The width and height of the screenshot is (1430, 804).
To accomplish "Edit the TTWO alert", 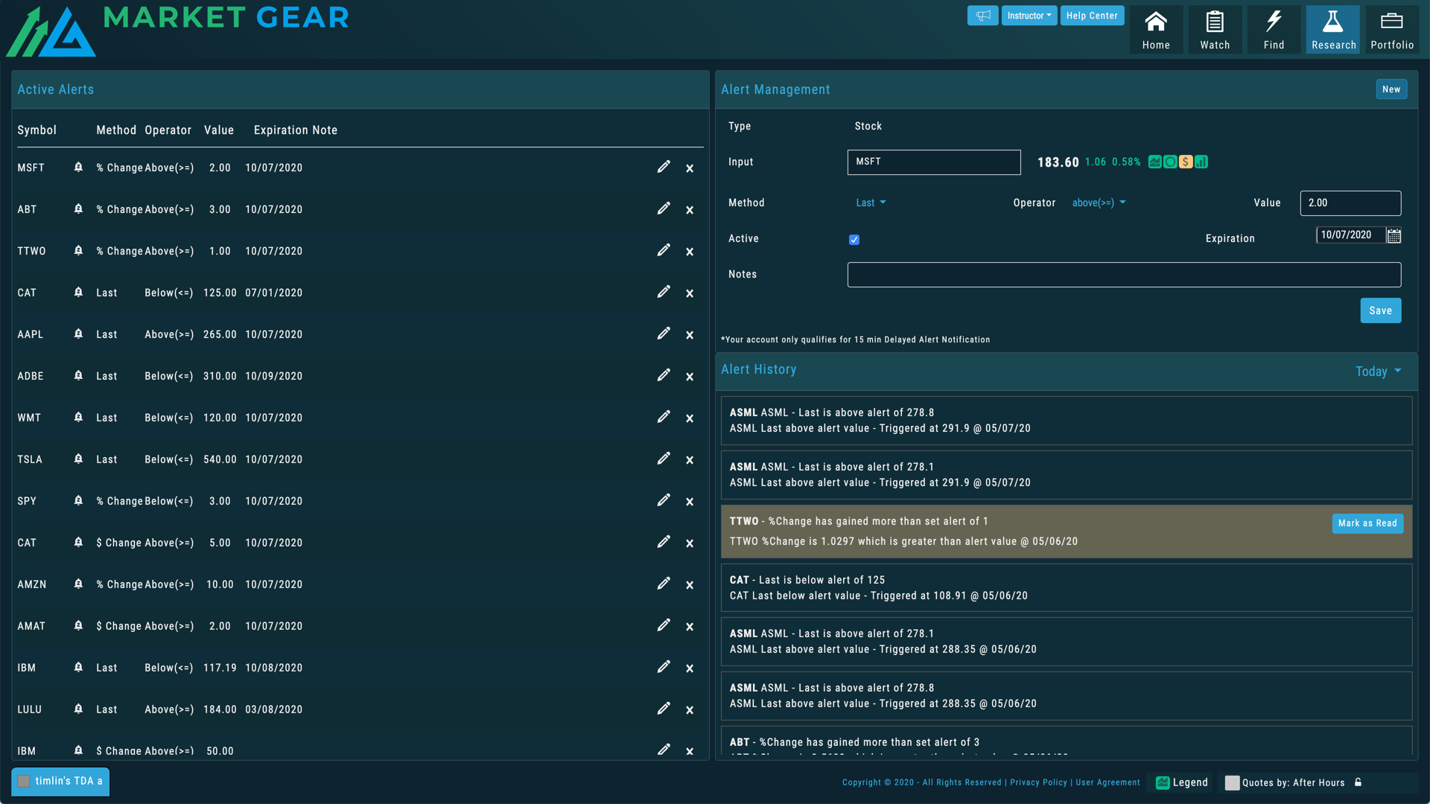I will coord(664,250).
